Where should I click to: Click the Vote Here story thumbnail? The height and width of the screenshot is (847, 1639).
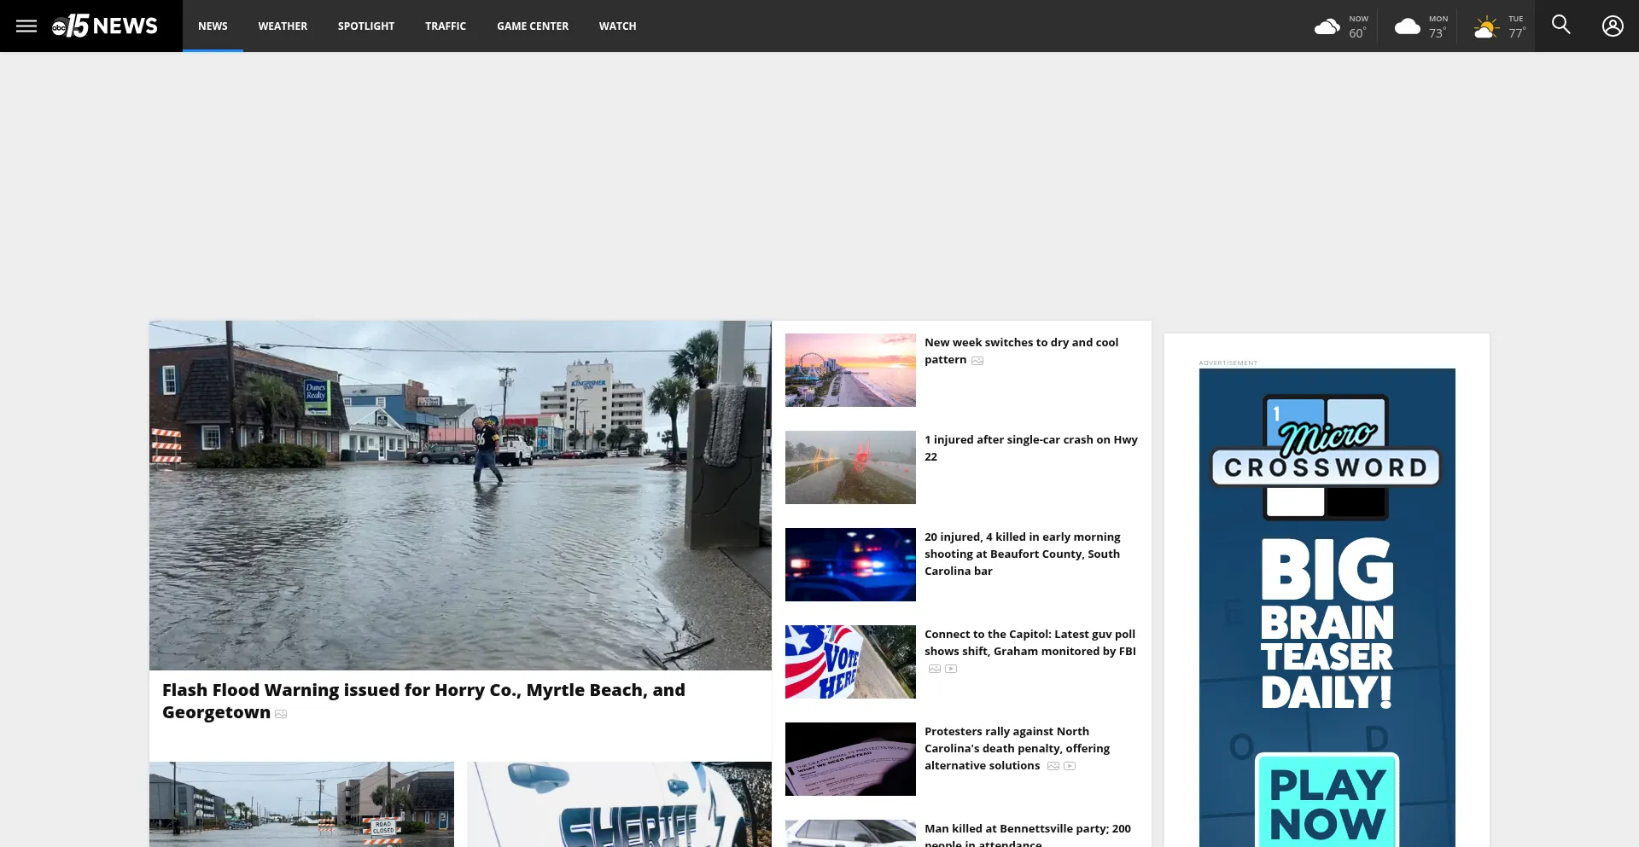click(x=850, y=662)
